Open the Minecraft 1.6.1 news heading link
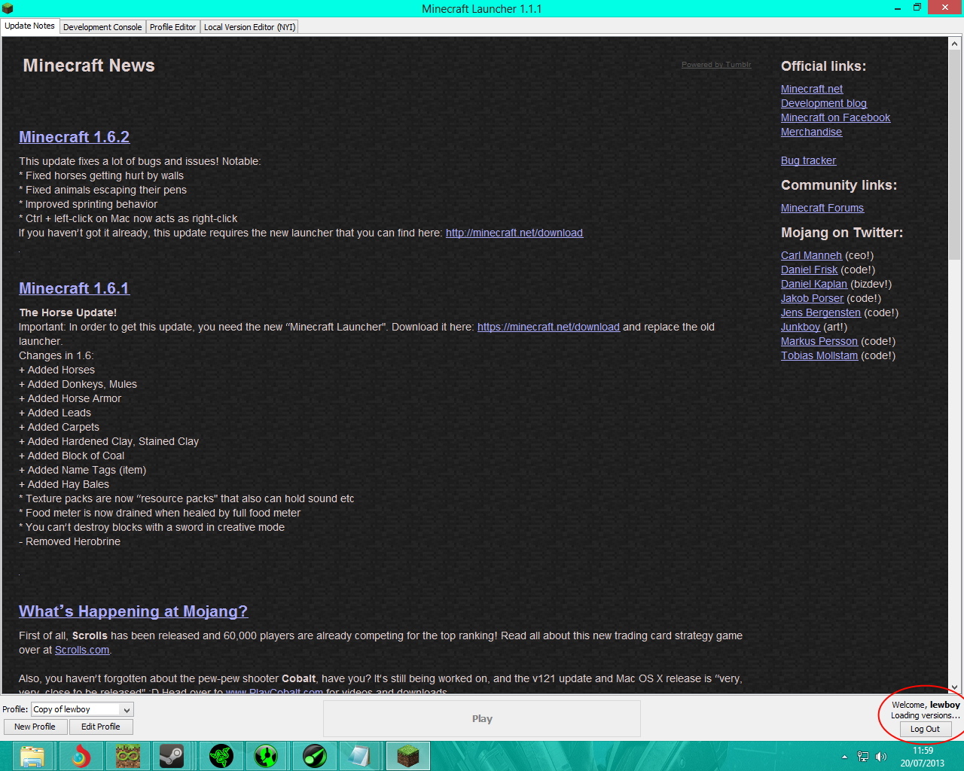The height and width of the screenshot is (771, 964). [x=74, y=288]
